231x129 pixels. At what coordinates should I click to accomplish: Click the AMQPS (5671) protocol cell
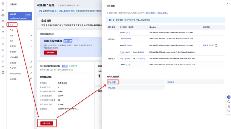(x=125, y=45)
